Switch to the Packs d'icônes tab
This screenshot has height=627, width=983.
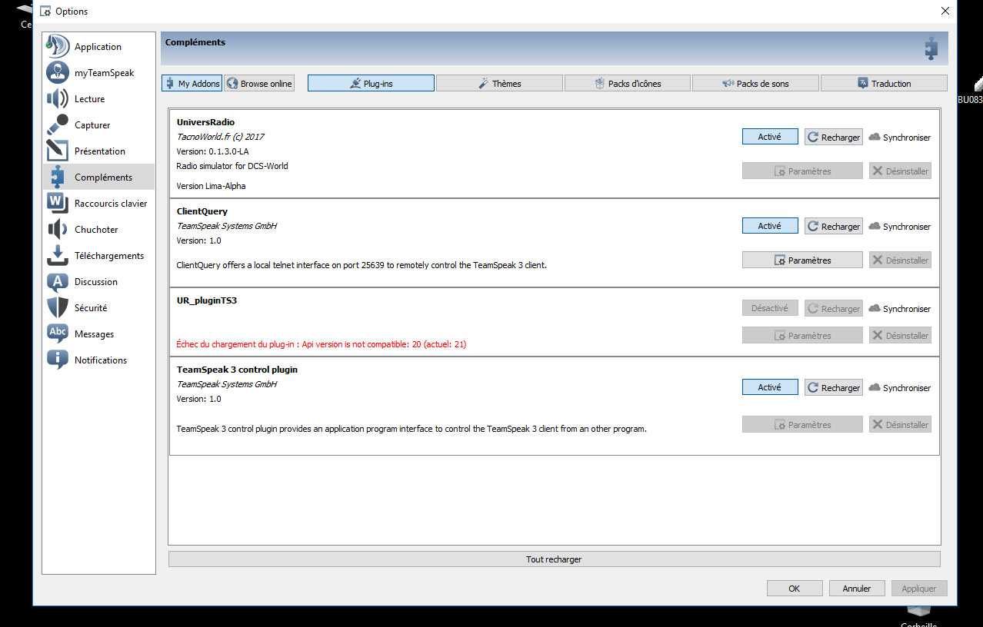(x=628, y=84)
